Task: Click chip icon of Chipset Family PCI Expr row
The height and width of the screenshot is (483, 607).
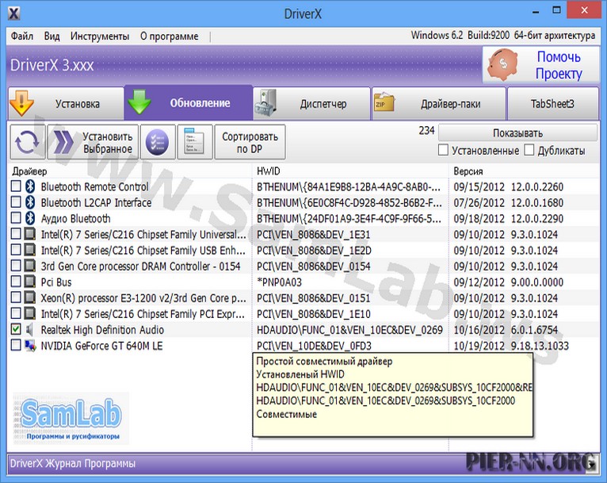Action: coord(30,313)
